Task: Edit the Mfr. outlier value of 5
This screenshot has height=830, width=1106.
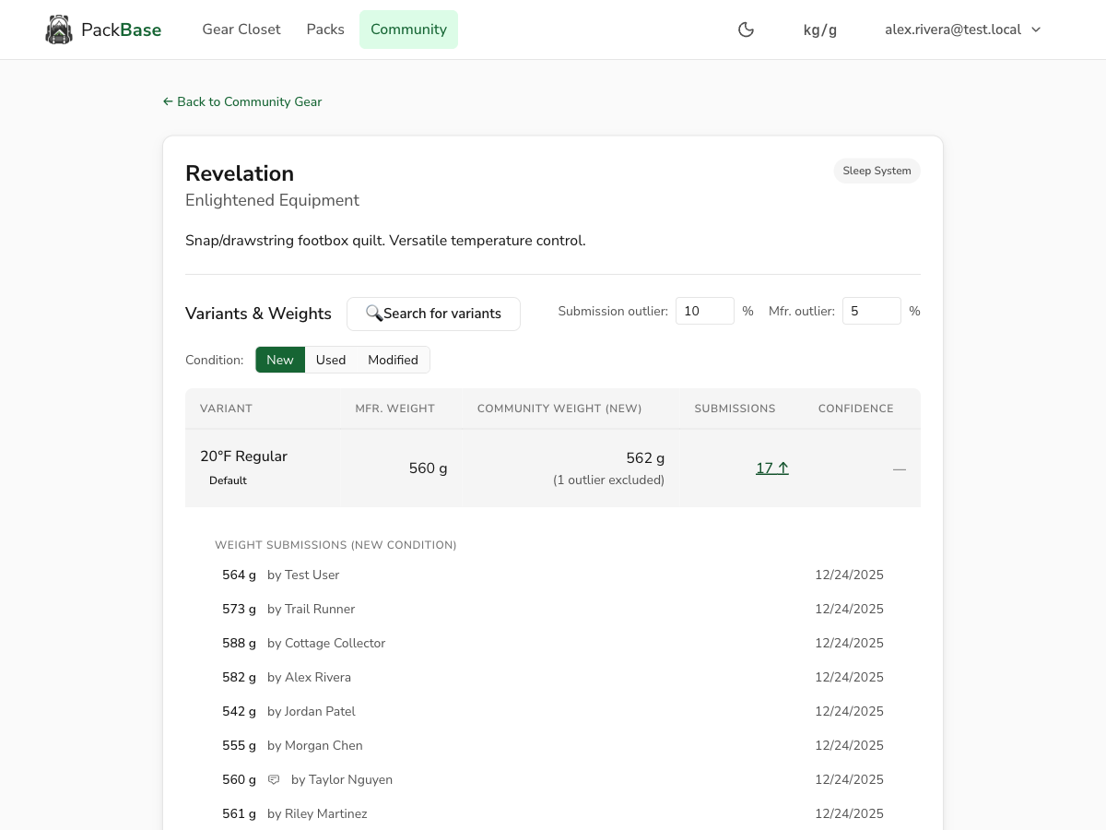Action: tap(870, 311)
